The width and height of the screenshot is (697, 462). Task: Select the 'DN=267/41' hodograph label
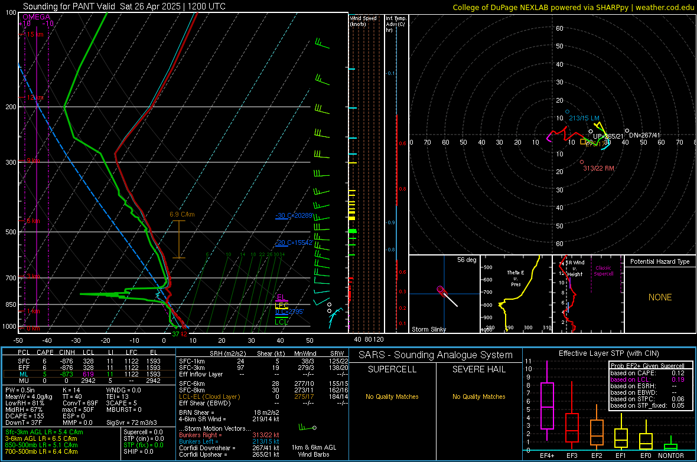(644, 135)
